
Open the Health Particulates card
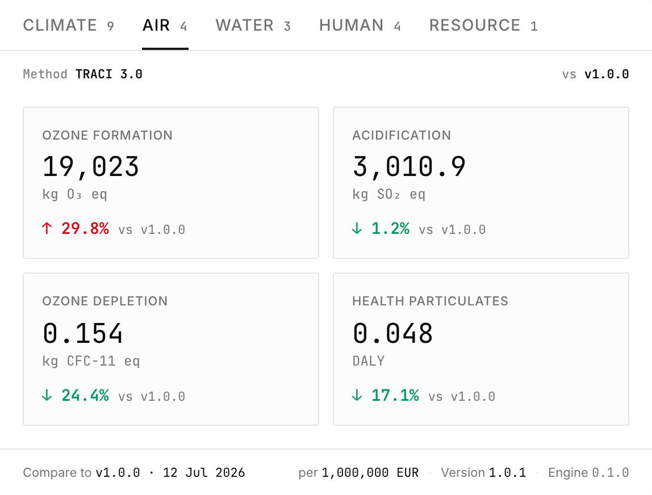click(x=481, y=349)
